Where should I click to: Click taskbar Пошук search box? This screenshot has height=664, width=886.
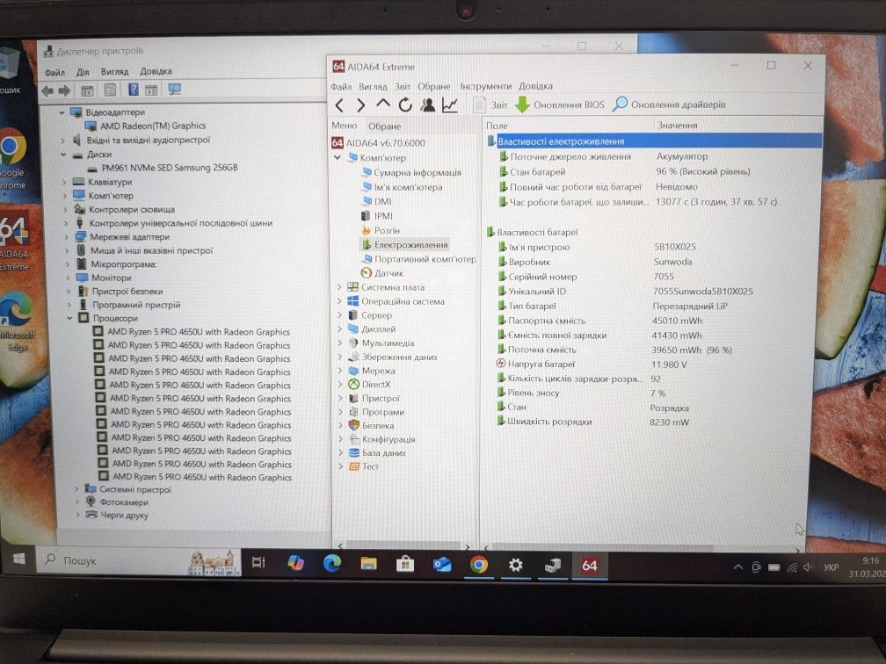tap(140, 560)
